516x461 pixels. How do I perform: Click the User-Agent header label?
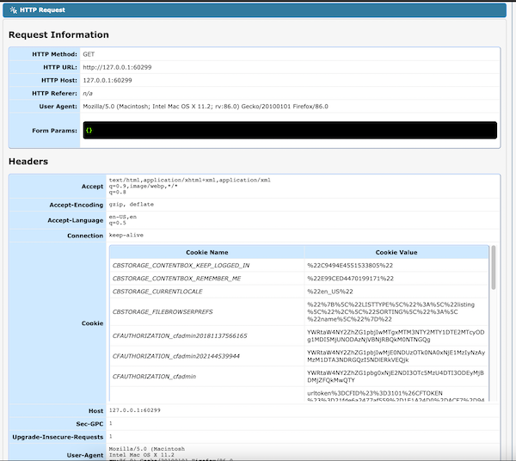coord(85,455)
